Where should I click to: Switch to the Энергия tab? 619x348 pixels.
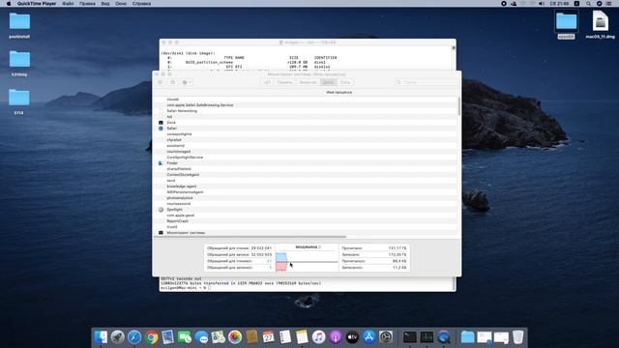point(308,82)
